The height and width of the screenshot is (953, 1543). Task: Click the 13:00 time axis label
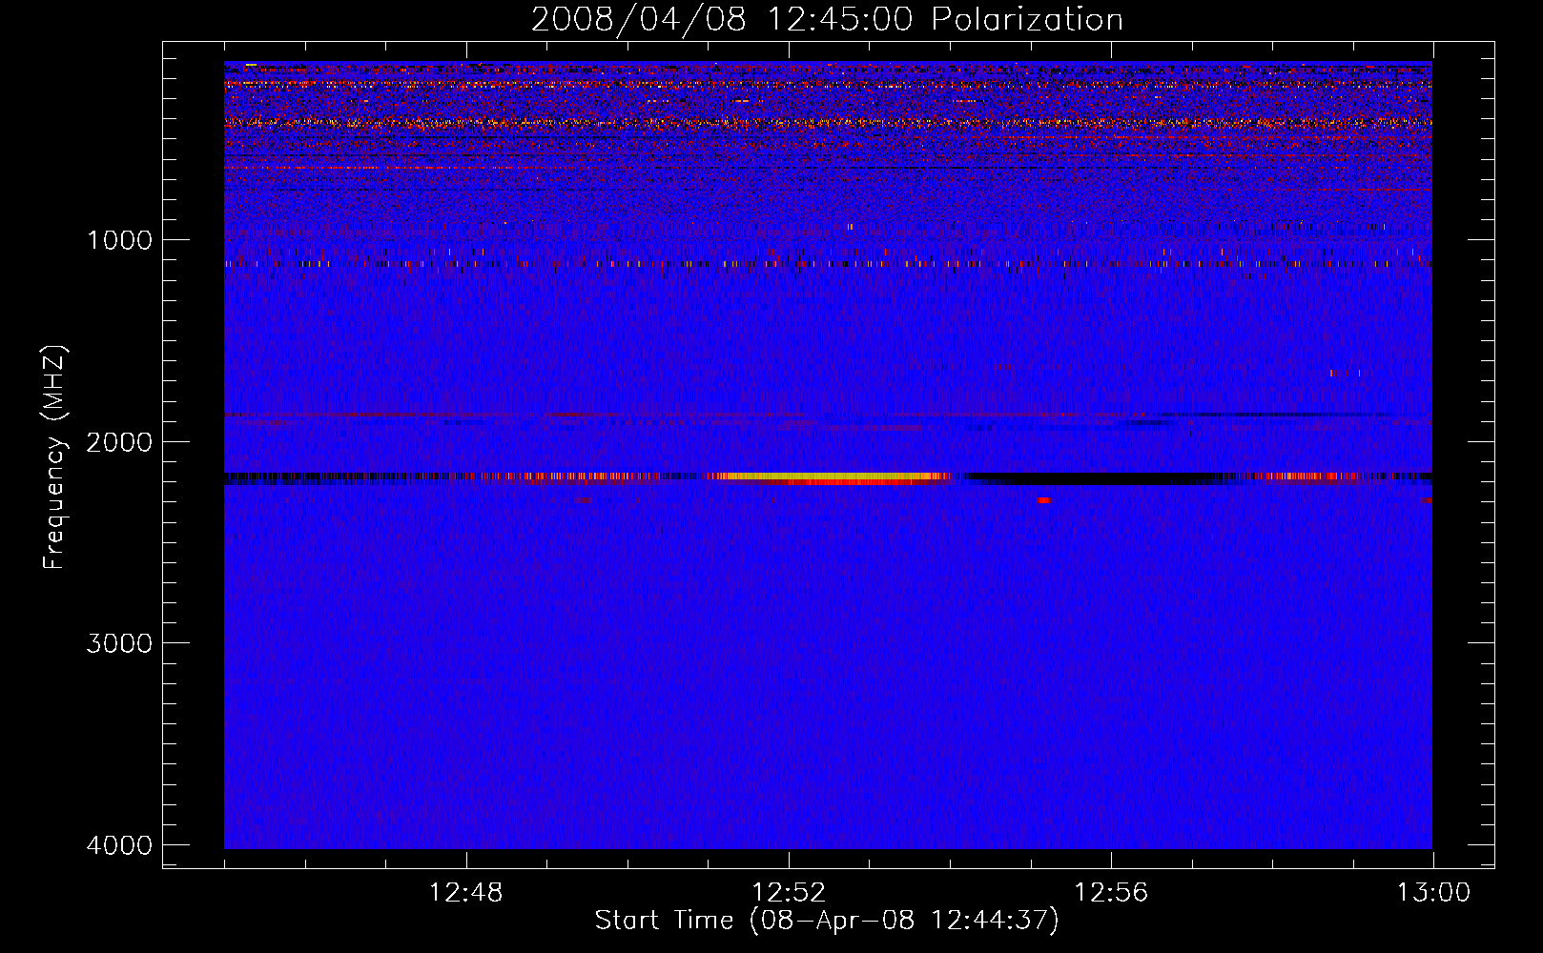point(1433,893)
